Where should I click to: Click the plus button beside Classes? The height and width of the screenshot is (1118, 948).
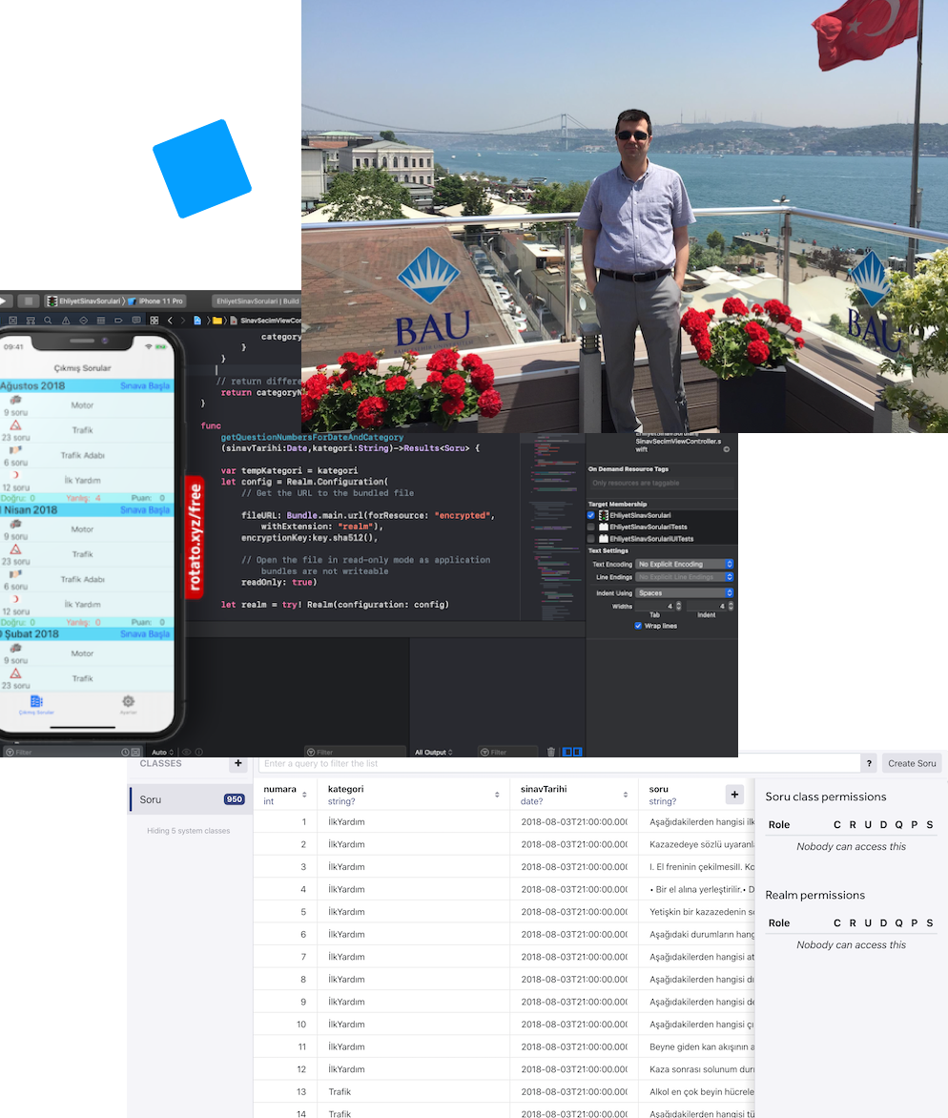237,763
